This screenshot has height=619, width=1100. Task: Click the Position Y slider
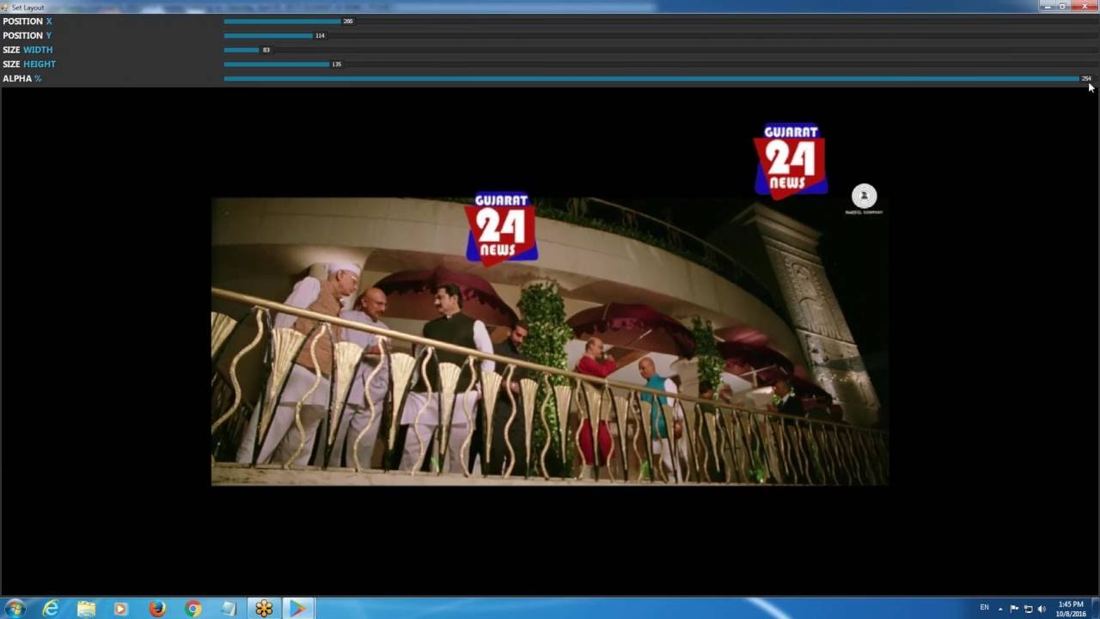pyautogui.click(x=660, y=35)
